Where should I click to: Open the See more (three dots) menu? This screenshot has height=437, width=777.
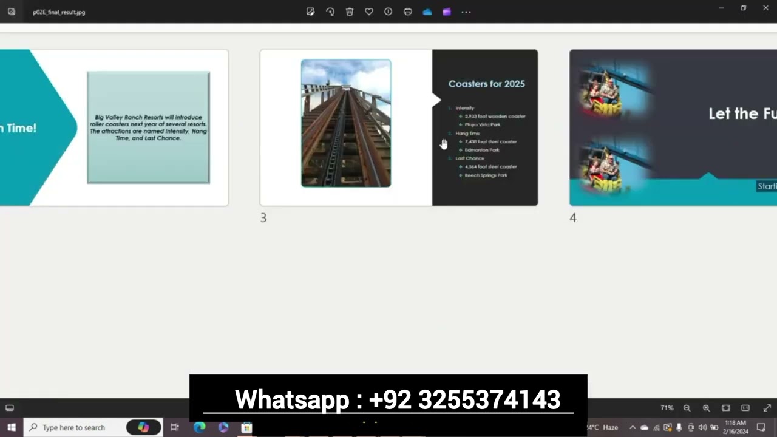point(466,12)
